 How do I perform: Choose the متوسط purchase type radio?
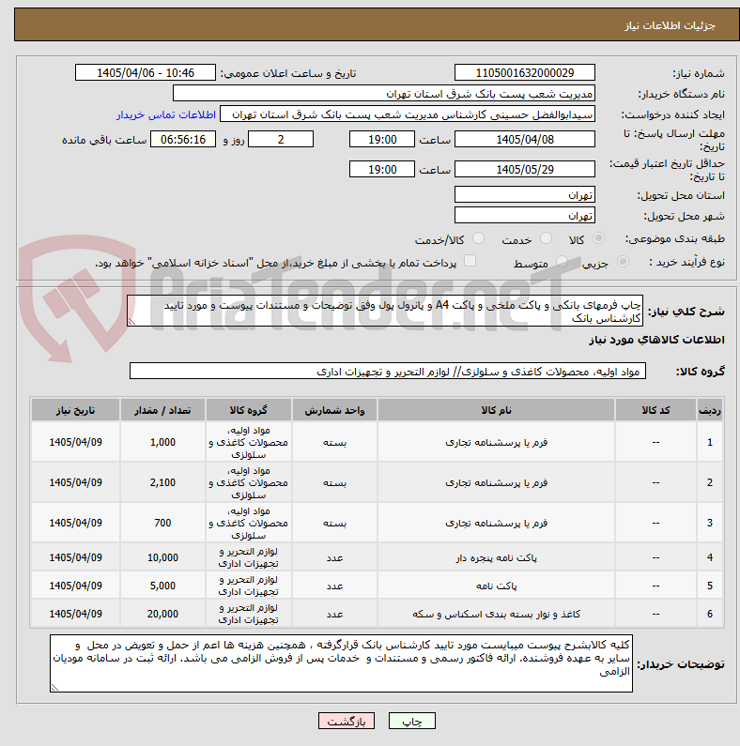point(562,262)
